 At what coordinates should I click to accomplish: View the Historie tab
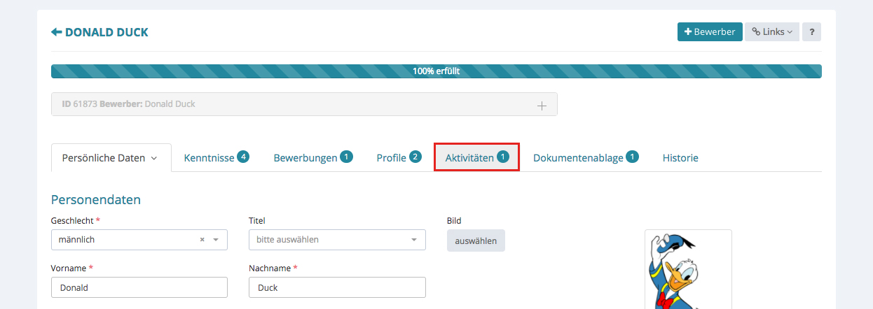pos(680,158)
